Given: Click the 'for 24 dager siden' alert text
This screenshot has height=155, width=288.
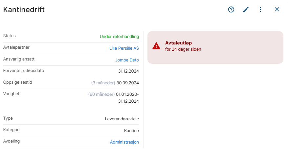Looking at the screenshot, I should [x=183, y=49].
